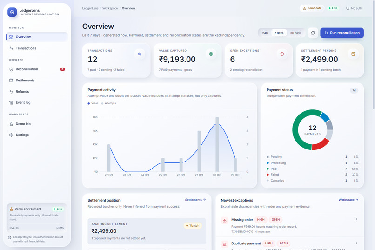Click the Value Captured dollar icon
This screenshot has width=375, height=250.
(211, 54)
